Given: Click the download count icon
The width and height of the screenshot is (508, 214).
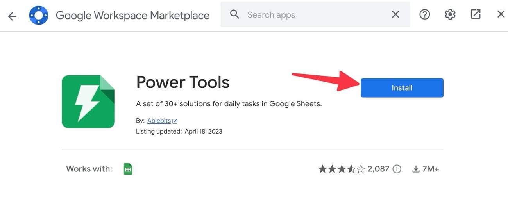Looking at the screenshot, I should point(416,169).
